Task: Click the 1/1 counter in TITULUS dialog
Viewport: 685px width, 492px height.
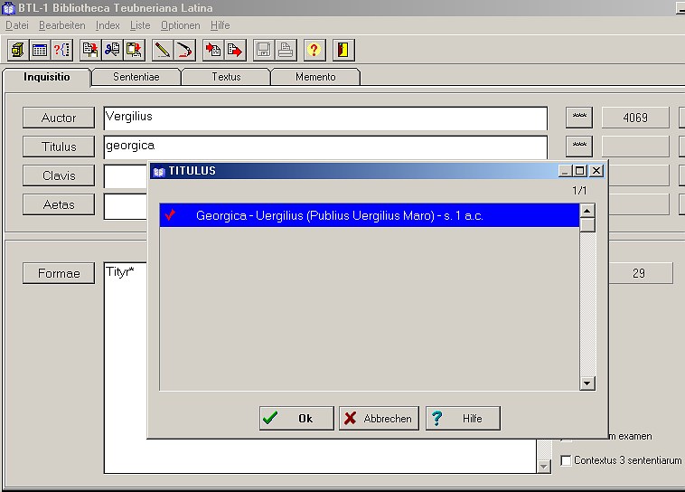Action: (x=579, y=191)
